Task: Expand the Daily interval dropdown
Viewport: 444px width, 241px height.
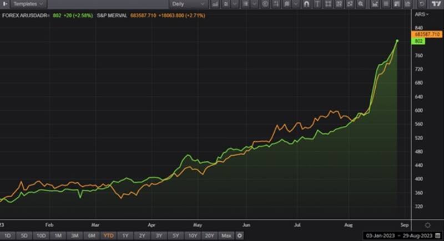Action: pyautogui.click(x=189, y=3)
